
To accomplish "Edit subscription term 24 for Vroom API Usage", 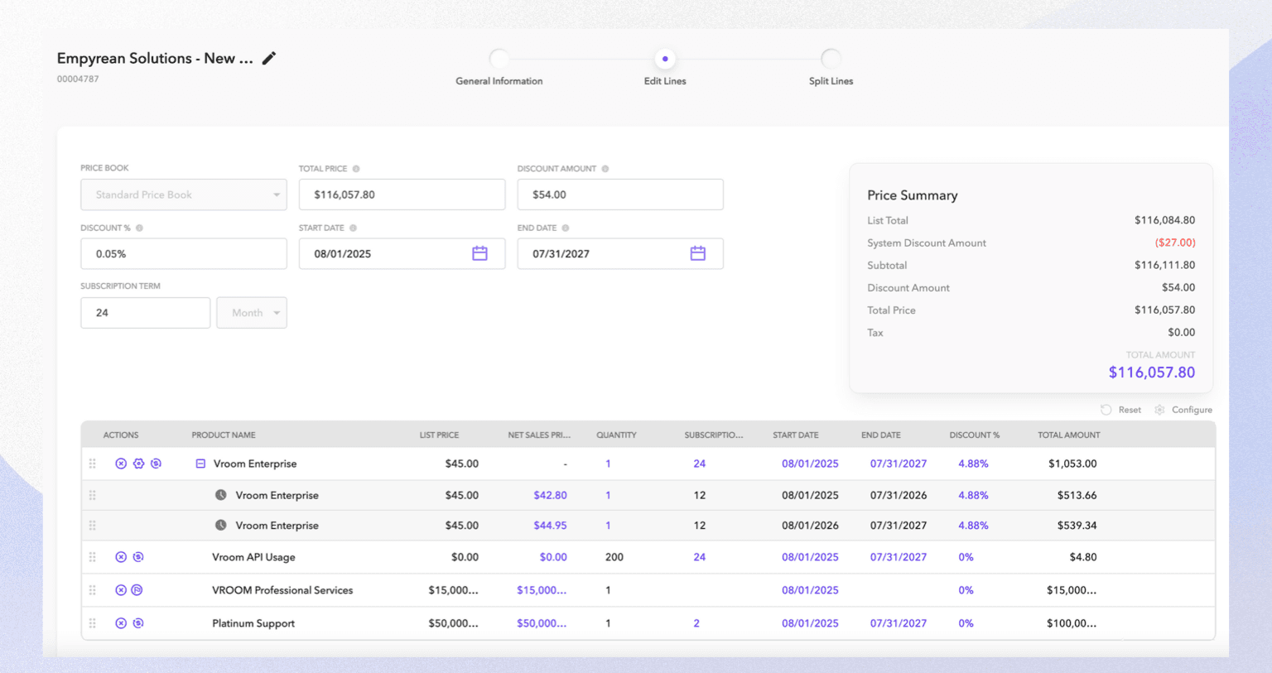I will tap(700, 557).
